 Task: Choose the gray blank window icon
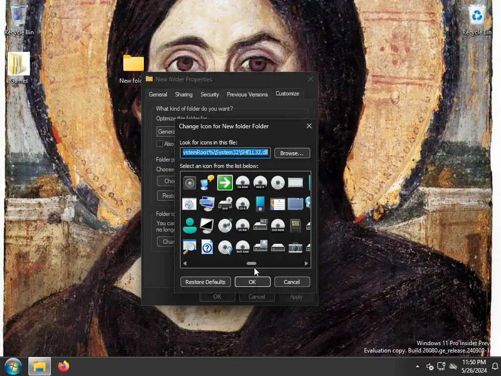pyautogui.click(x=295, y=183)
